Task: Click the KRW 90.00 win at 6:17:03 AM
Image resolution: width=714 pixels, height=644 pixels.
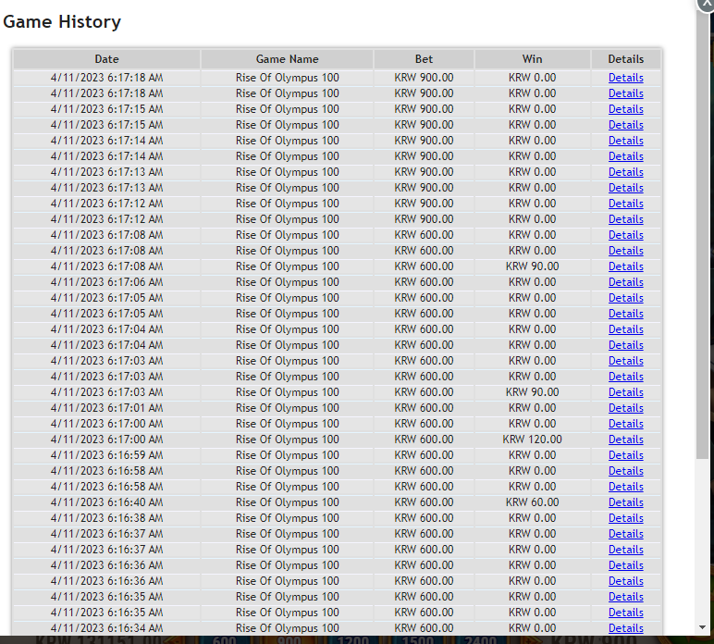Action: (532, 392)
